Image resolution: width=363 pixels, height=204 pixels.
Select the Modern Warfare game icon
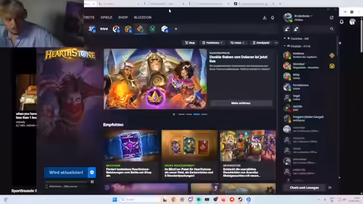point(104,29)
